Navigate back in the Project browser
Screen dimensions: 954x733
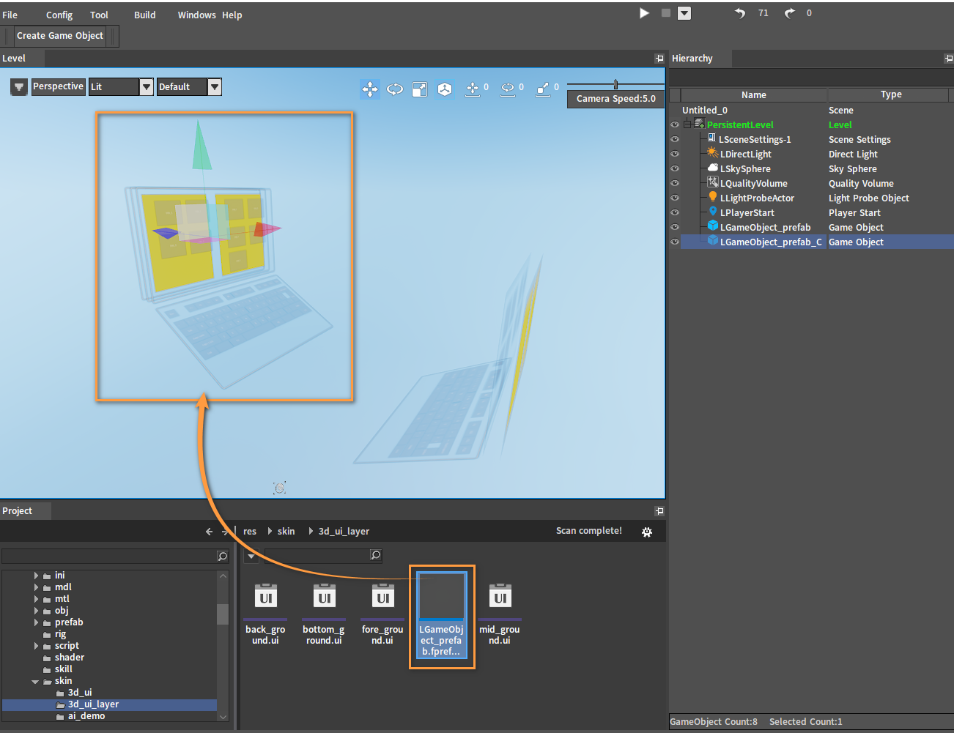[x=209, y=532]
